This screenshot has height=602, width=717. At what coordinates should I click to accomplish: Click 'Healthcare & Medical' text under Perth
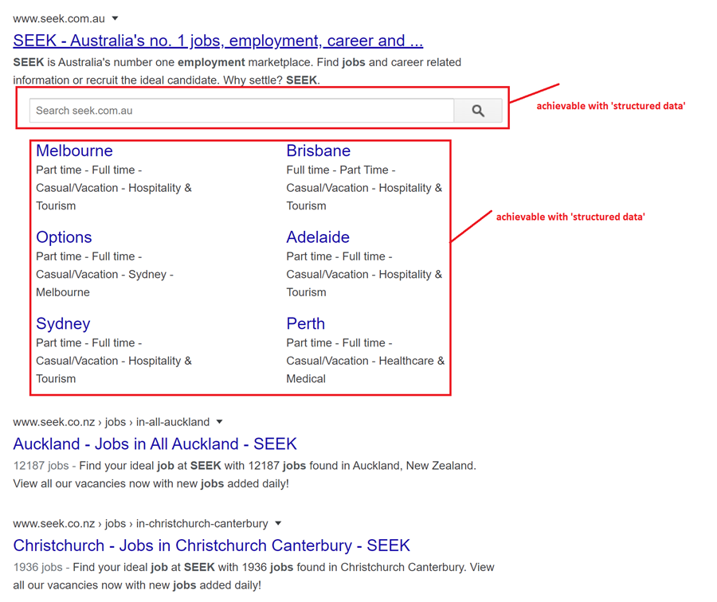click(x=366, y=369)
